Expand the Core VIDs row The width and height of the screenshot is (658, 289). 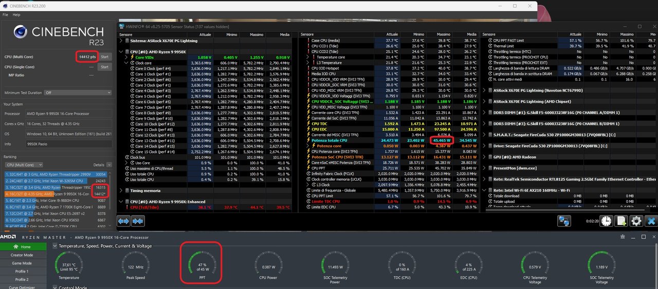point(126,57)
